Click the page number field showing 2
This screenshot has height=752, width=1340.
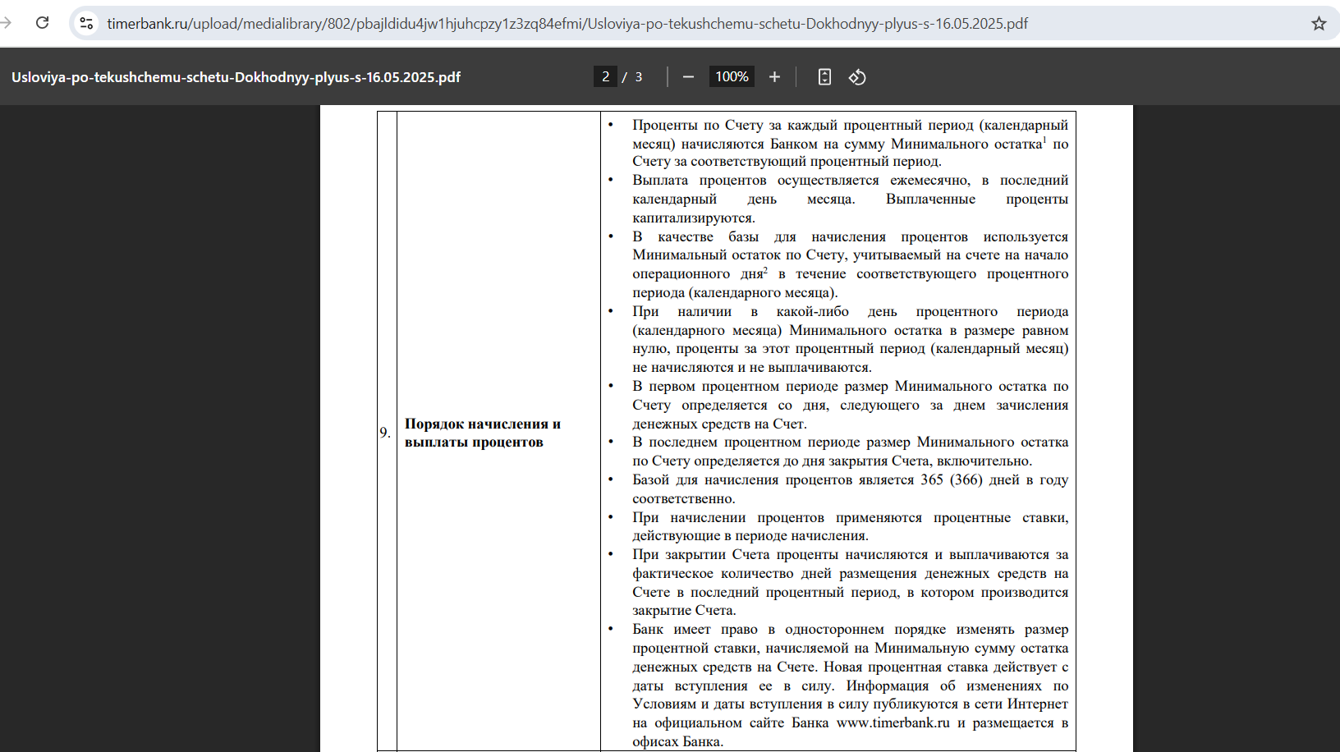605,76
